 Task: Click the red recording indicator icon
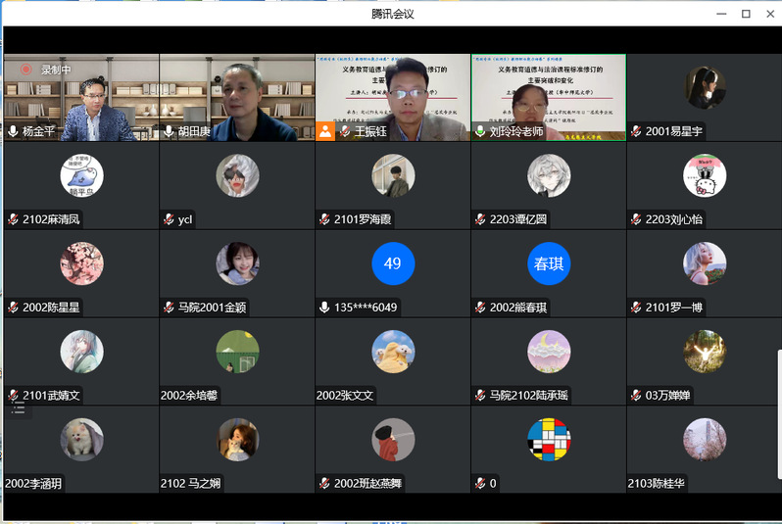26,70
